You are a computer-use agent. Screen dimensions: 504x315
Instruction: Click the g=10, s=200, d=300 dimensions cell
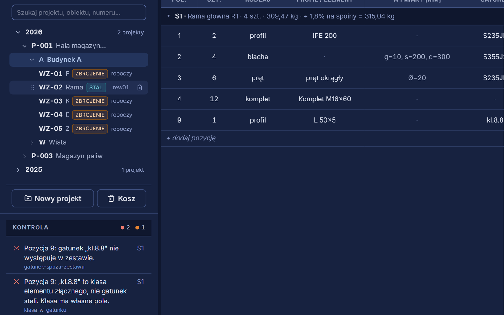(417, 57)
